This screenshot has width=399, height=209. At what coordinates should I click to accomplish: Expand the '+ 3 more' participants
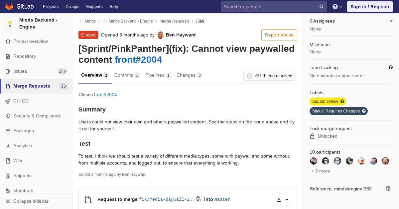pos(321,171)
